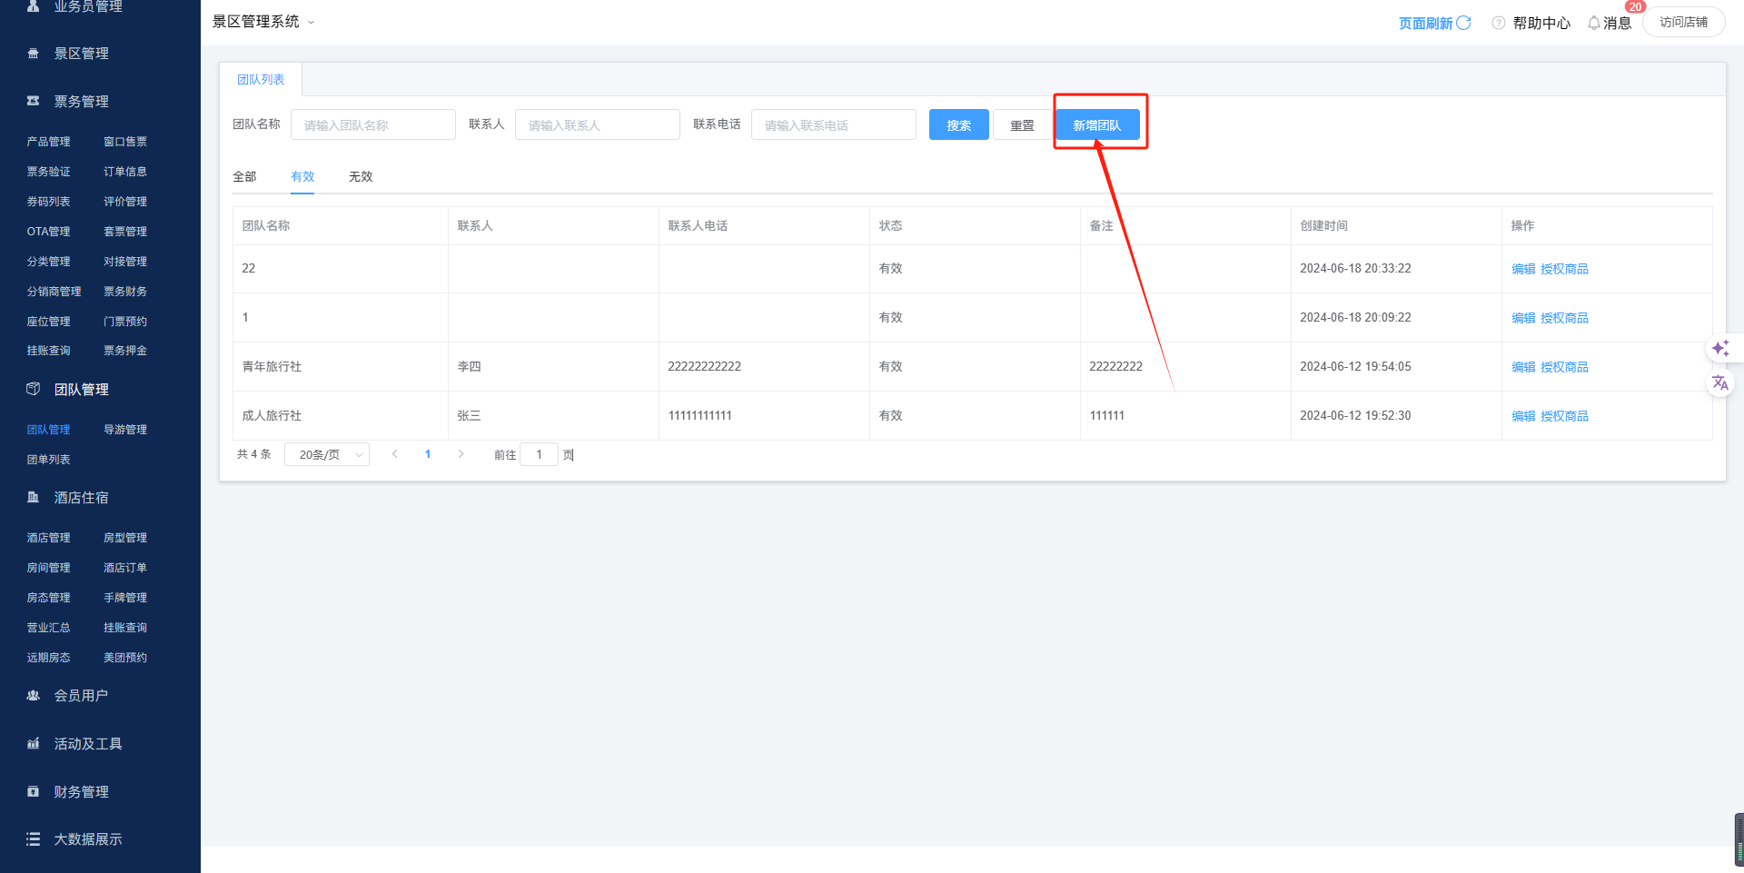Click the 团队管理 cube icon in sidebar
The height and width of the screenshot is (873, 1744).
(34, 389)
